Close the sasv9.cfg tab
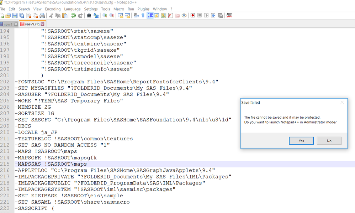This screenshot has height=213, width=355. click(43, 24)
